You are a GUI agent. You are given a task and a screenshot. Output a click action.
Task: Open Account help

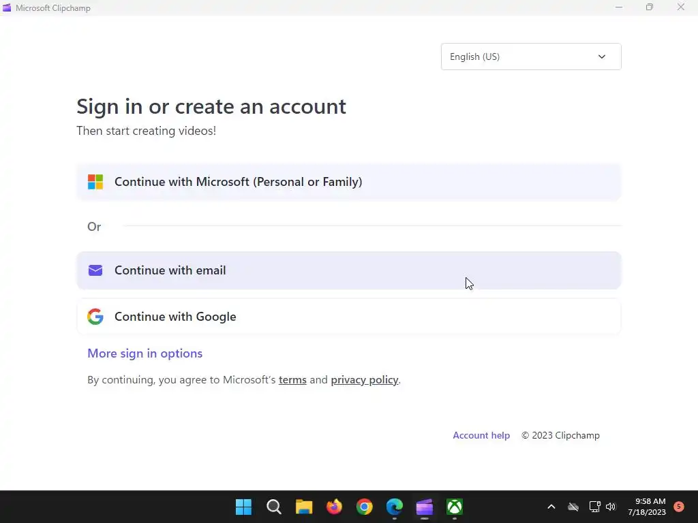481,435
